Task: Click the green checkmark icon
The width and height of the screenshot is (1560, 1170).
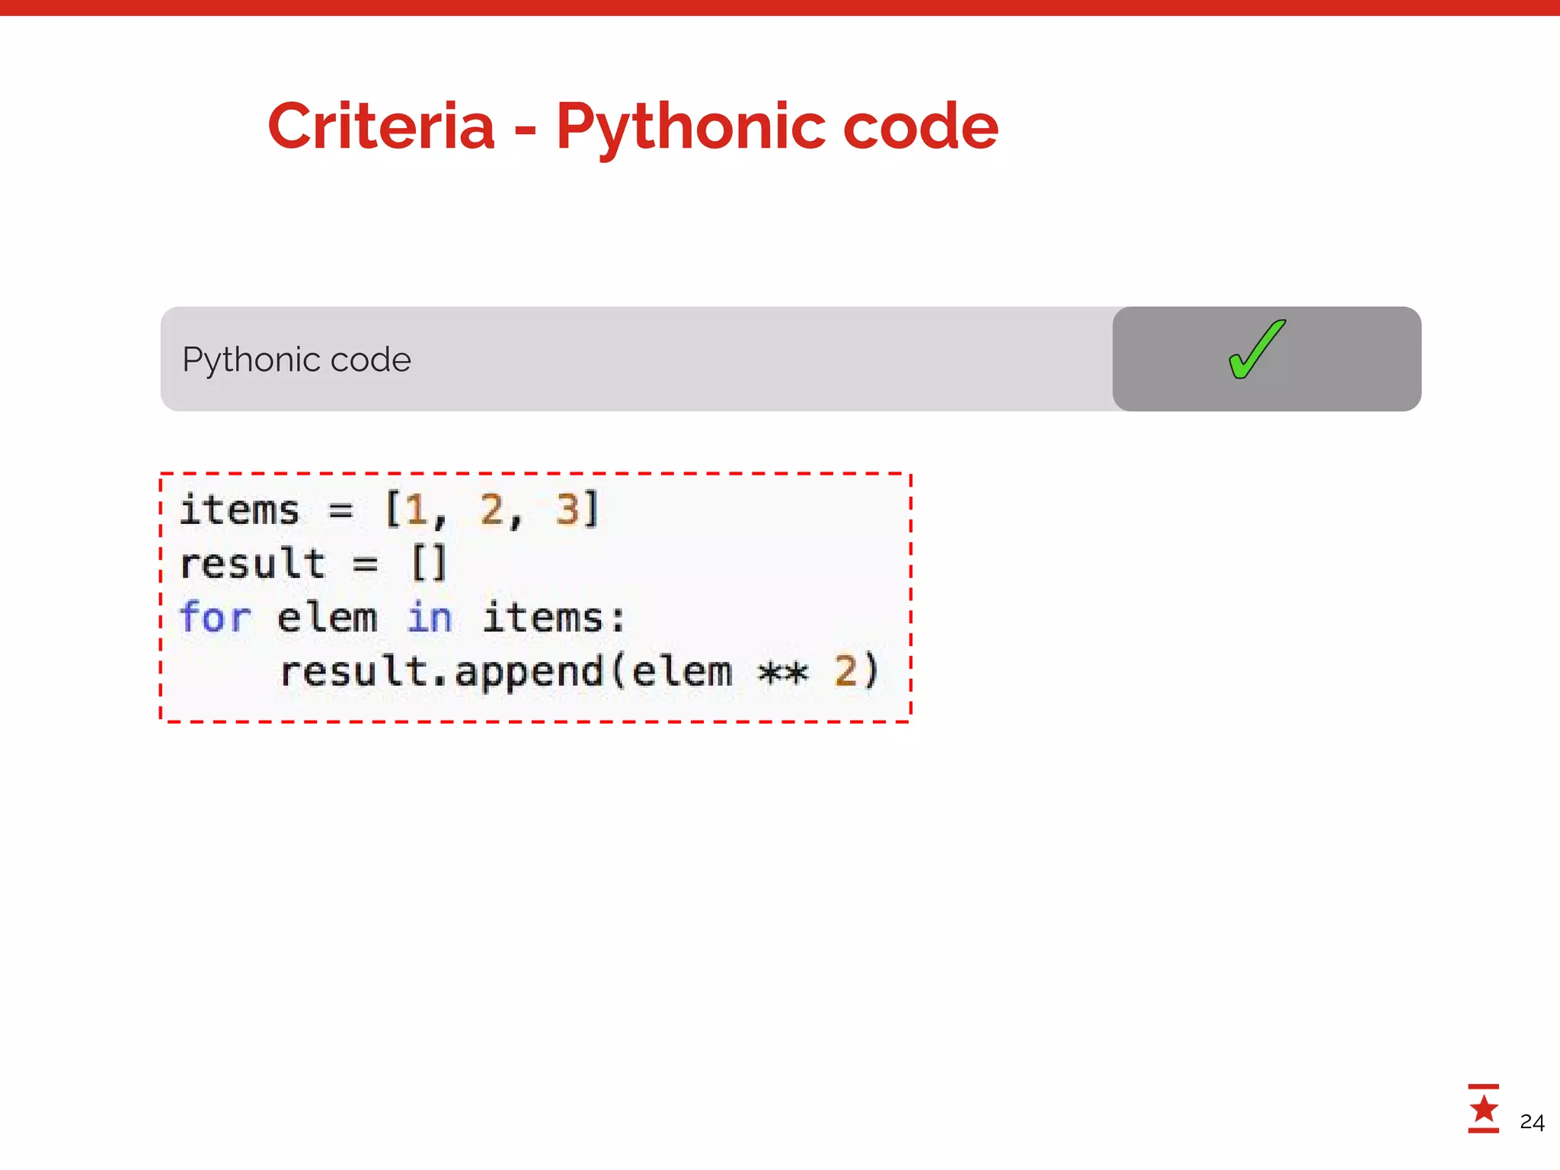Action: tap(1257, 350)
